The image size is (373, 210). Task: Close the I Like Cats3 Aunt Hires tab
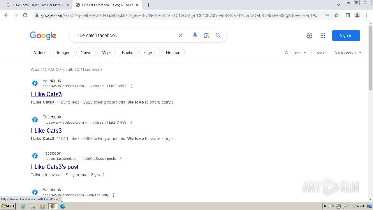67,5
